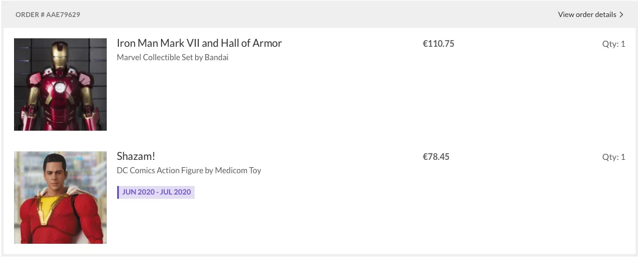This screenshot has width=638, height=262.
Task: Click the purple accent bar on date badge
Action: point(118,192)
